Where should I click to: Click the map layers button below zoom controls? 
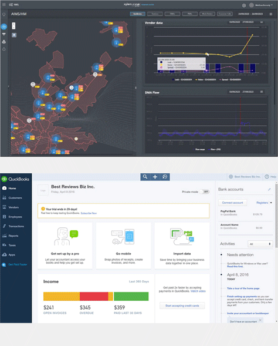(x=14, y=35)
